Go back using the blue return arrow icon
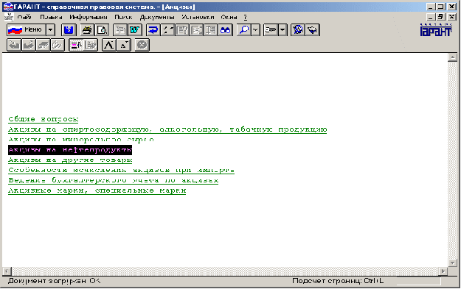 (x=153, y=30)
